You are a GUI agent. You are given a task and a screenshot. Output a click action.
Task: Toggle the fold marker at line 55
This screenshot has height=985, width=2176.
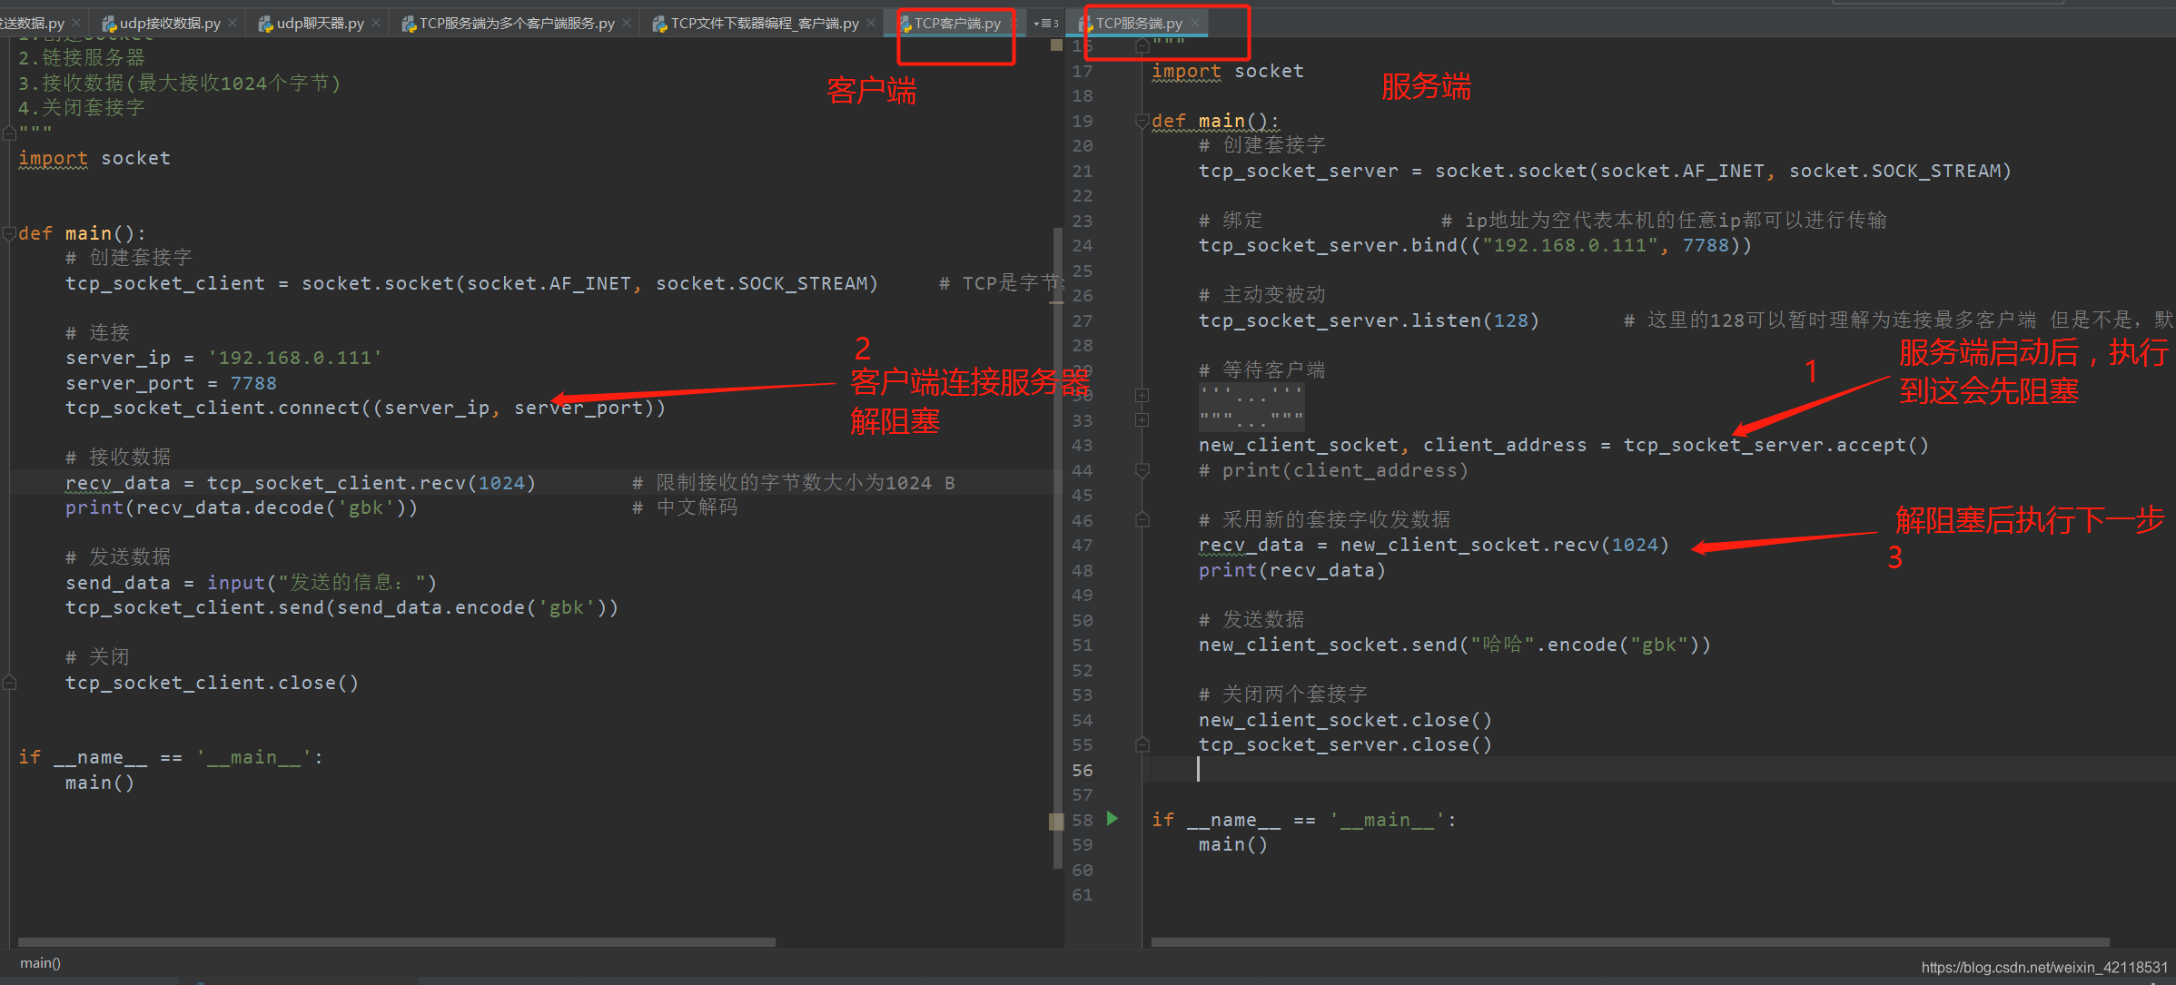click(x=1142, y=744)
